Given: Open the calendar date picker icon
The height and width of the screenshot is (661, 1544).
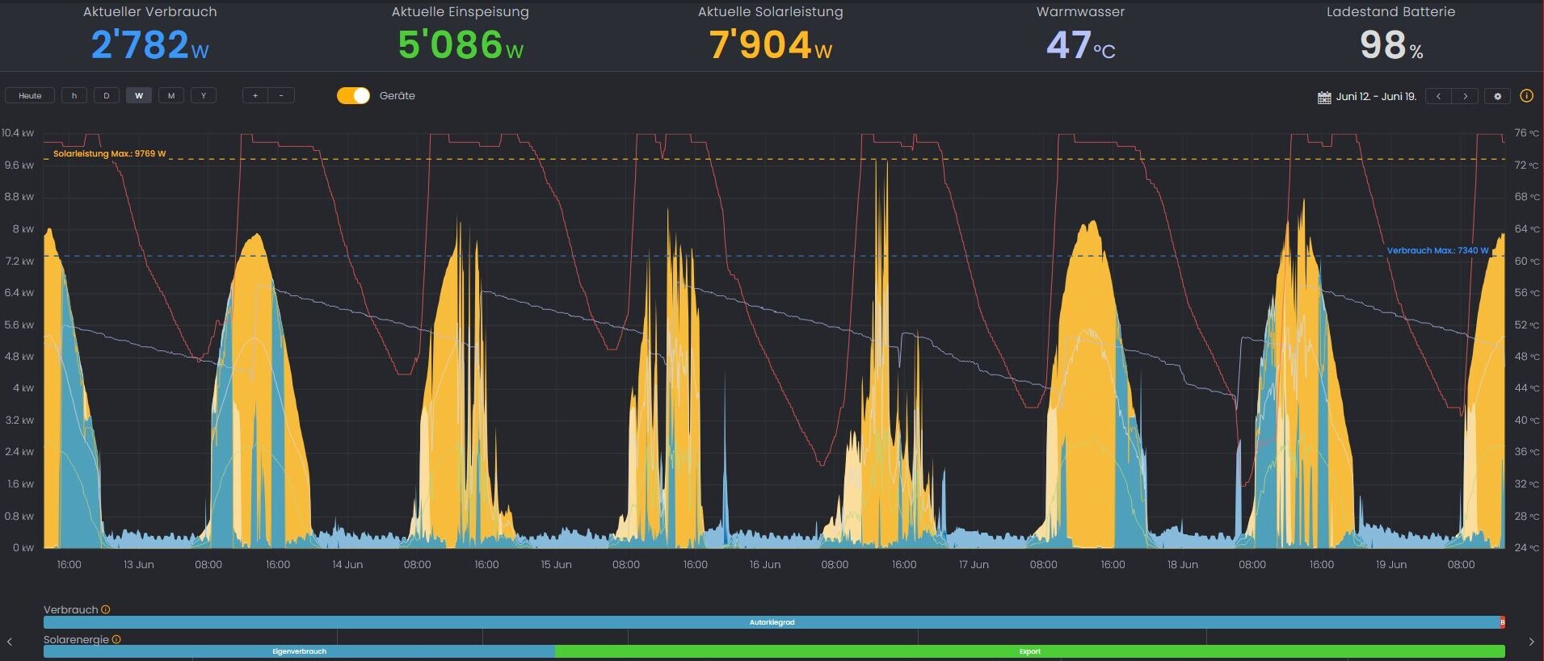Looking at the screenshot, I should tap(1324, 97).
